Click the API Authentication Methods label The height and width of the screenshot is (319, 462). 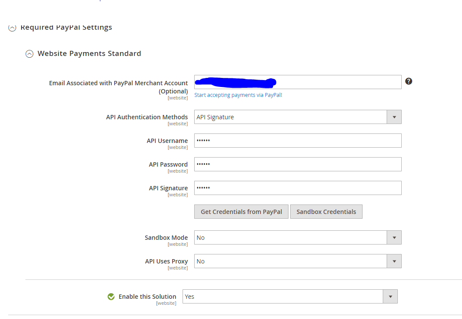(x=147, y=117)
